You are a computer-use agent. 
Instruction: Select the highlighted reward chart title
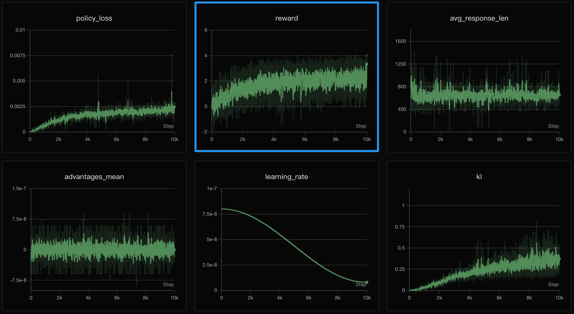[286, 18]
